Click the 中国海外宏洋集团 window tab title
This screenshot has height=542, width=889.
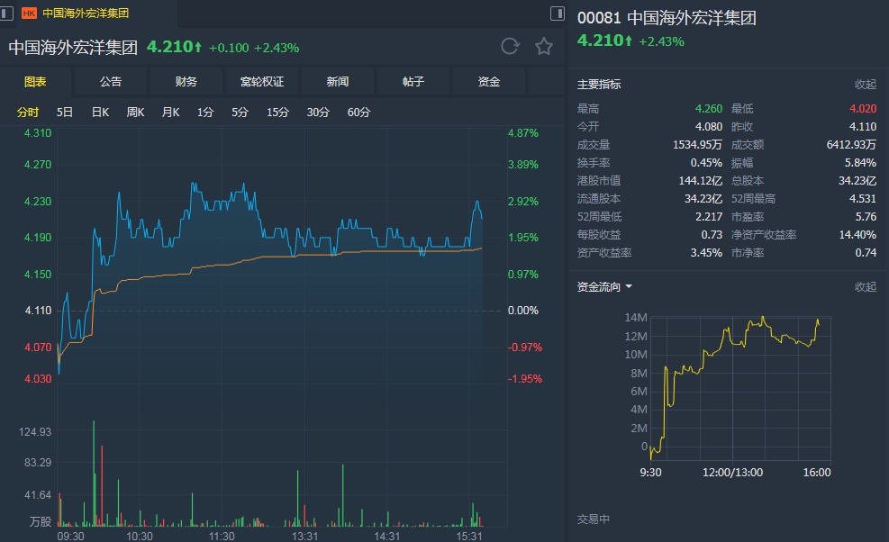click(86, 14)
